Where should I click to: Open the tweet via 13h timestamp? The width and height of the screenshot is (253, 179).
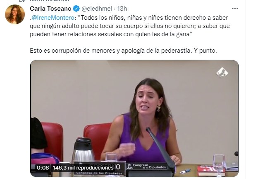click(x=122, y=9)
